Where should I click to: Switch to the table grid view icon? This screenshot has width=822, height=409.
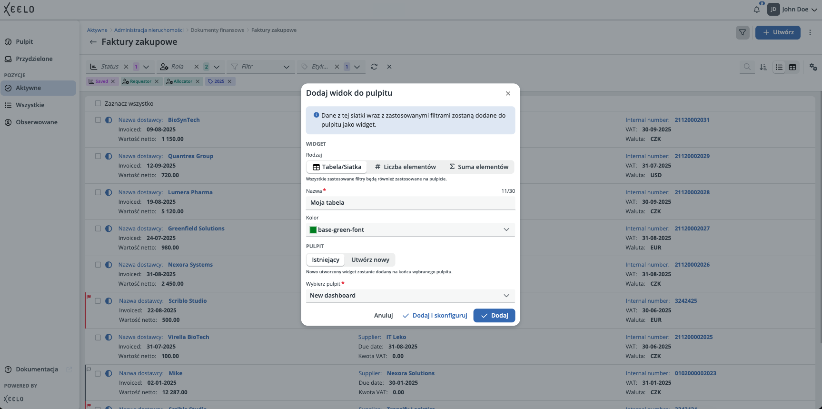tap(792, 67)
